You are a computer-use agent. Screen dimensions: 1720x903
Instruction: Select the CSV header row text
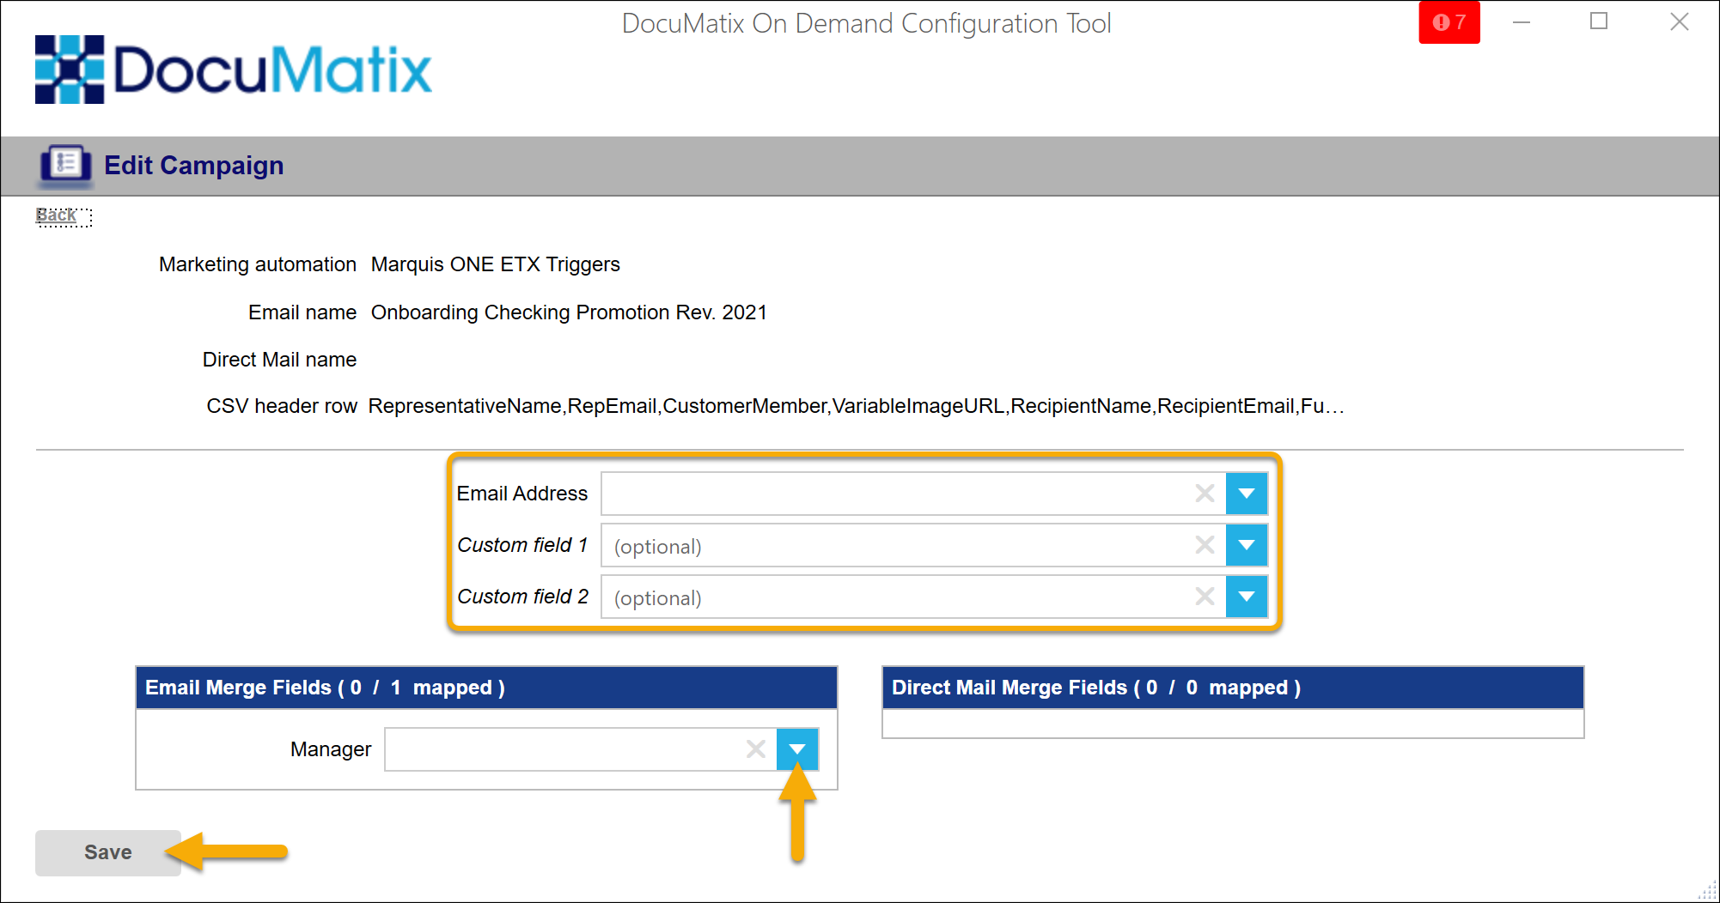coord(856,406)
